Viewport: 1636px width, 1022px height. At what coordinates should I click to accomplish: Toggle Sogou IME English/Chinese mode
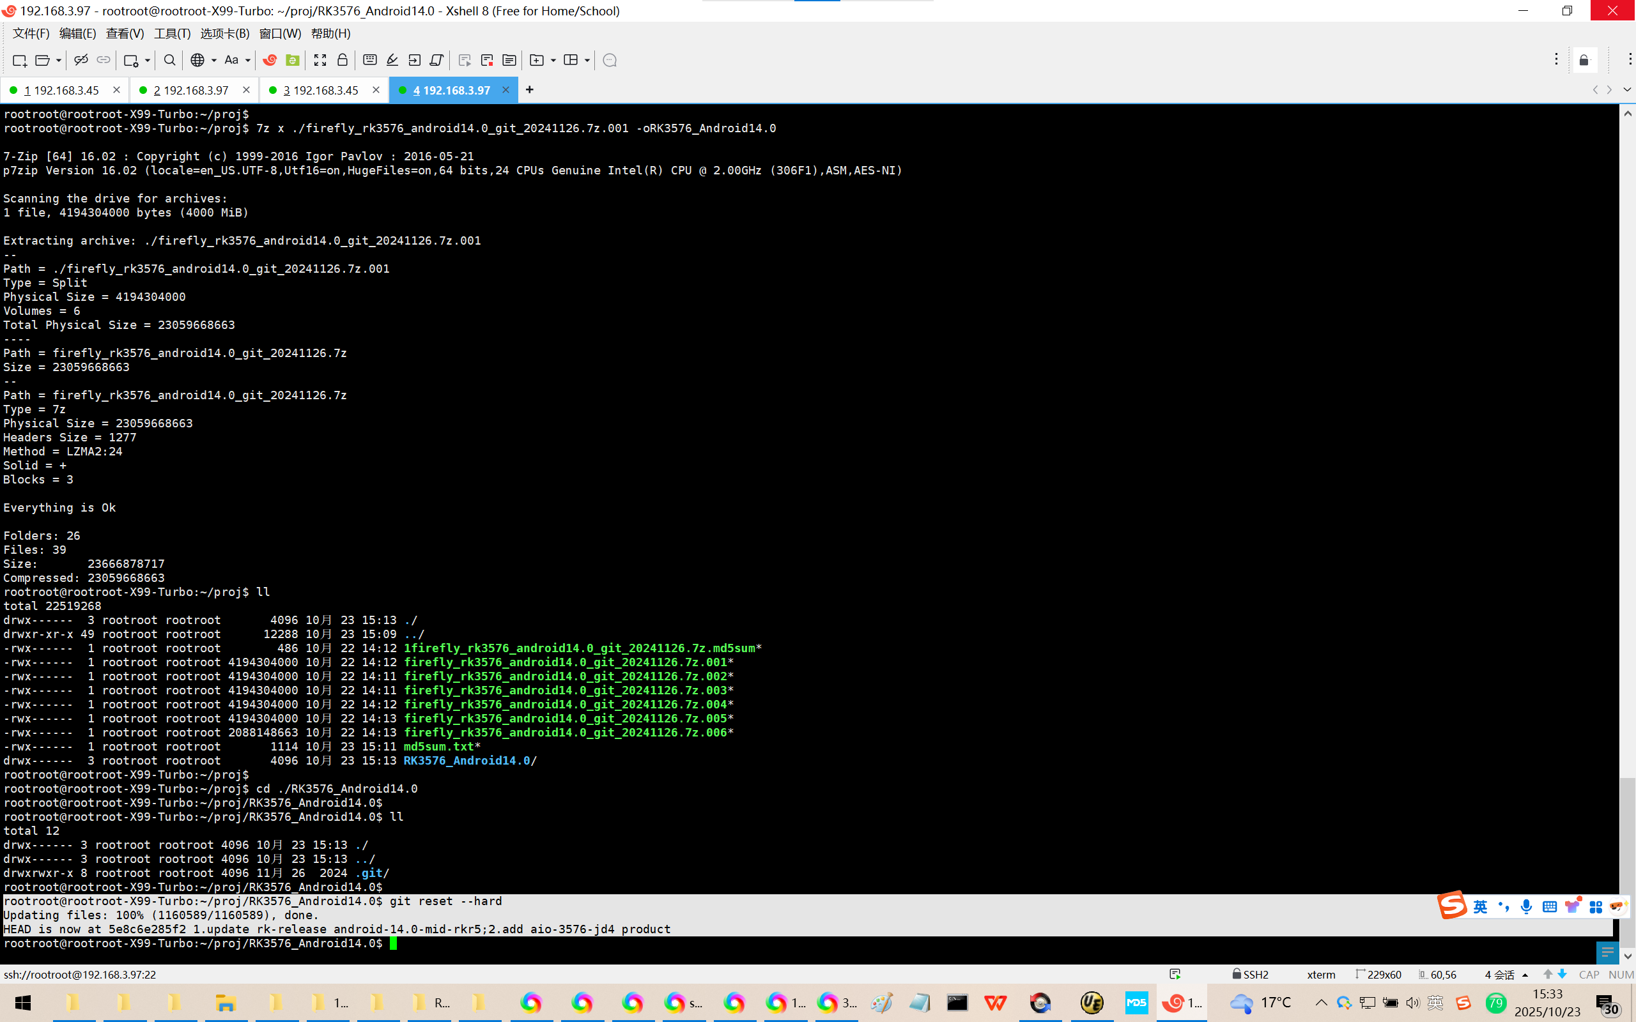coord(1480,906)
